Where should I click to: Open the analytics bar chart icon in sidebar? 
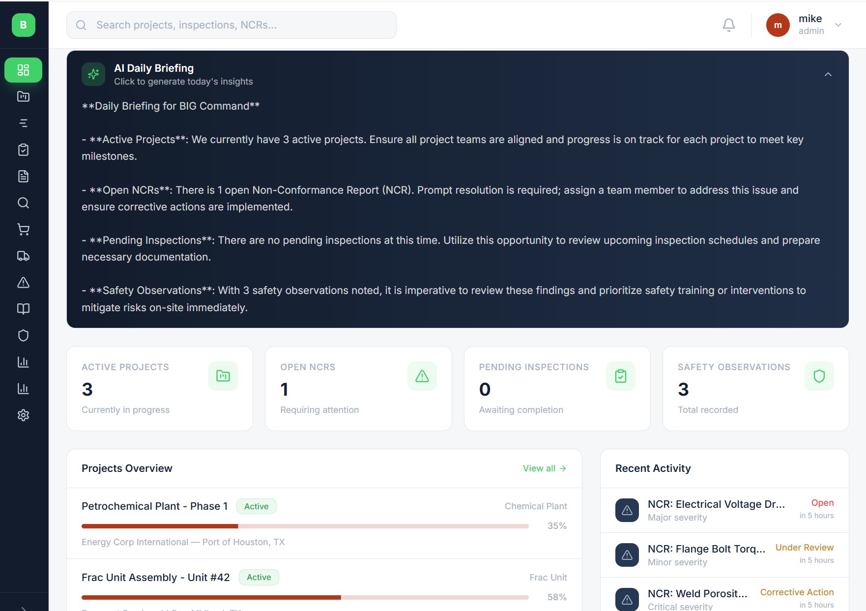pos(23,362)
